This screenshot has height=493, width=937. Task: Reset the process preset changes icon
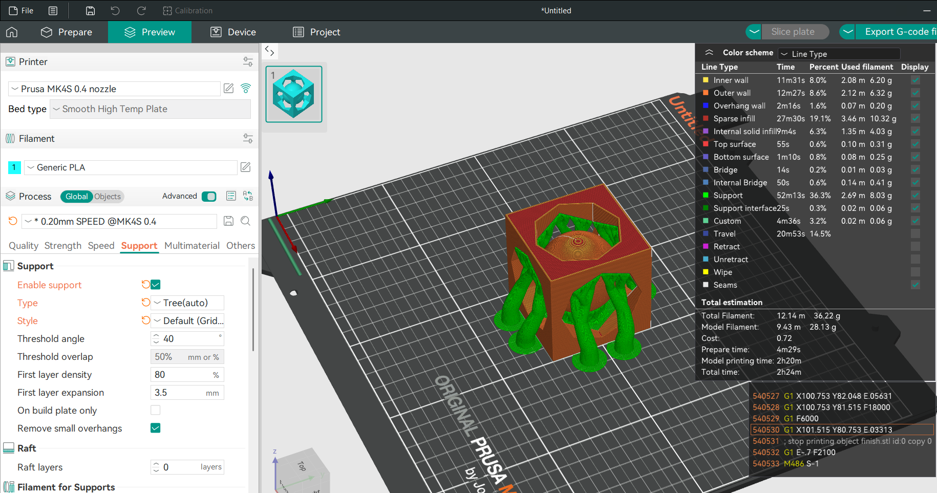click(x=13, y=221)
